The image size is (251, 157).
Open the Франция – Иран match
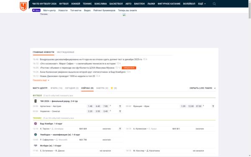[x=141, y=106]
